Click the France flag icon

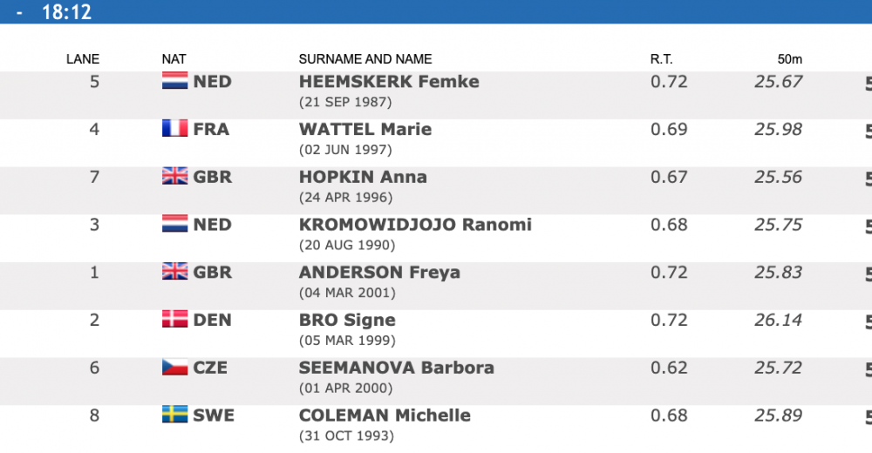[174, 129]
